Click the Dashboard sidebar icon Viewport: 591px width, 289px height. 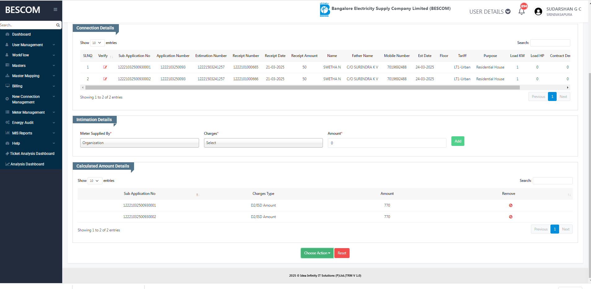coord(7,34)
